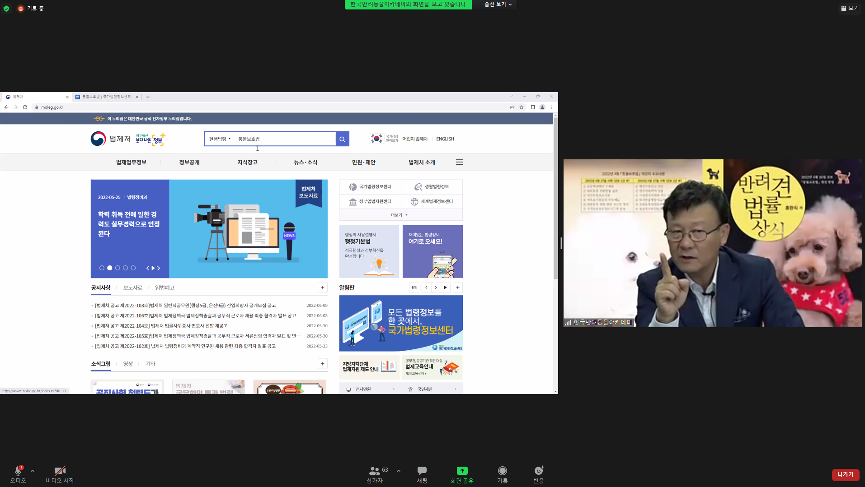Open the 현행법령 search category dropdown
Viewport: 865px width, 487px height.
click(220, 139)
